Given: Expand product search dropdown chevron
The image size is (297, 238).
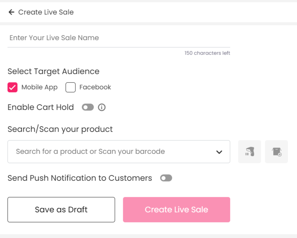Looking at the screenshot, I should click(x=219, y=152).
